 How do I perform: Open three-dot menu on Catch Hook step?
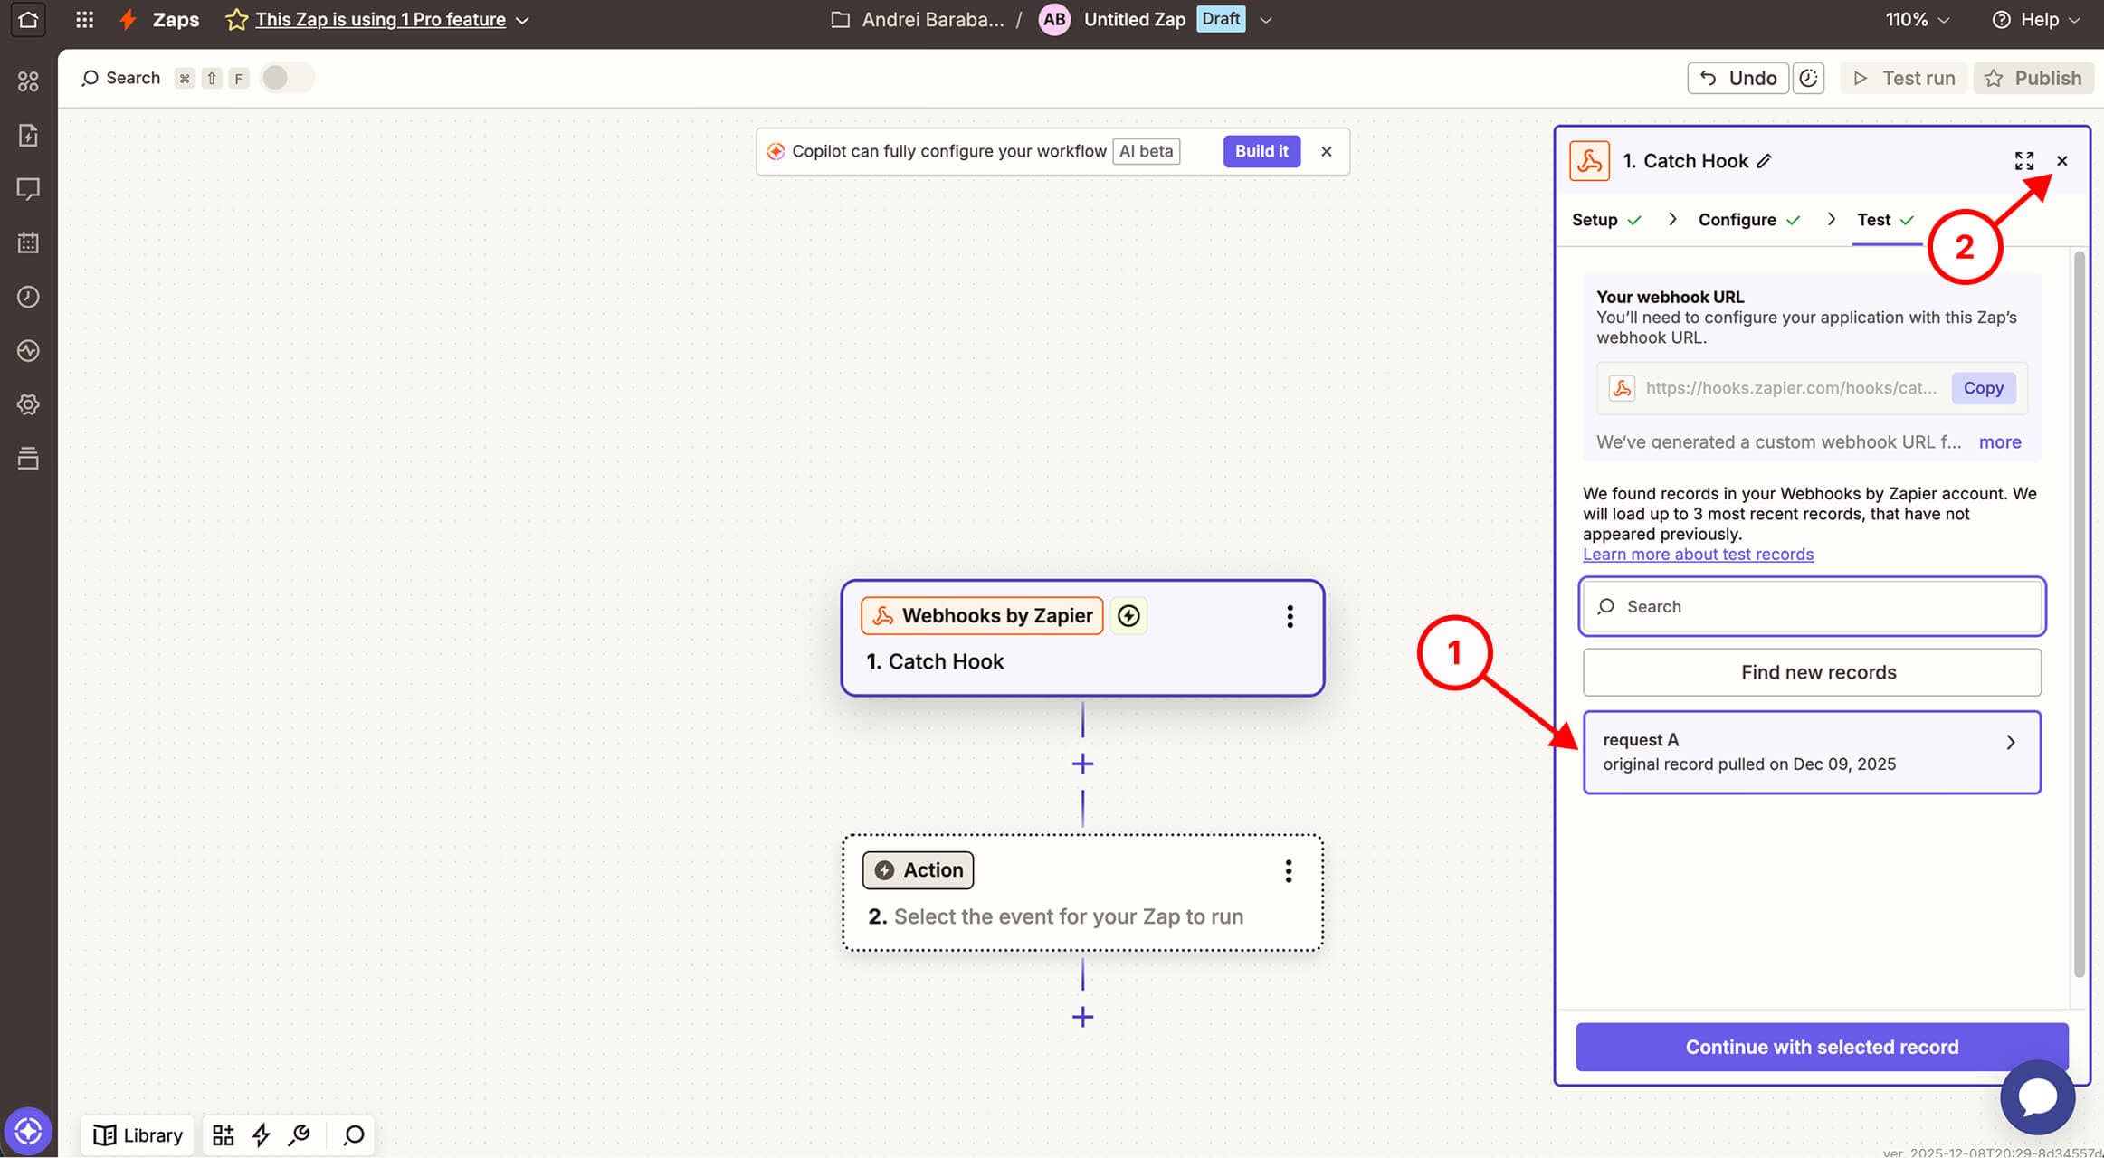coord(1290,616)
